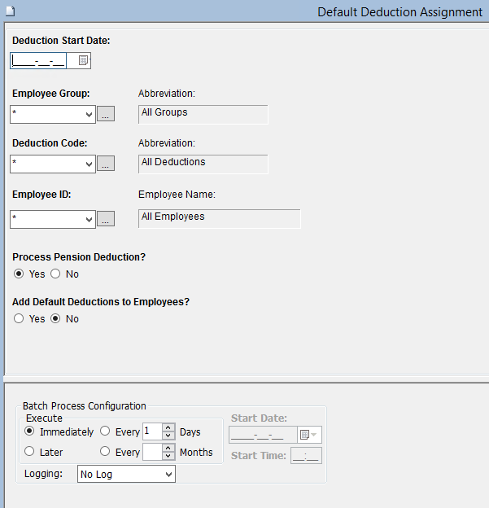
Task: Open Employee ID lookup ellipsis button
Action: [x=105, y=219]
